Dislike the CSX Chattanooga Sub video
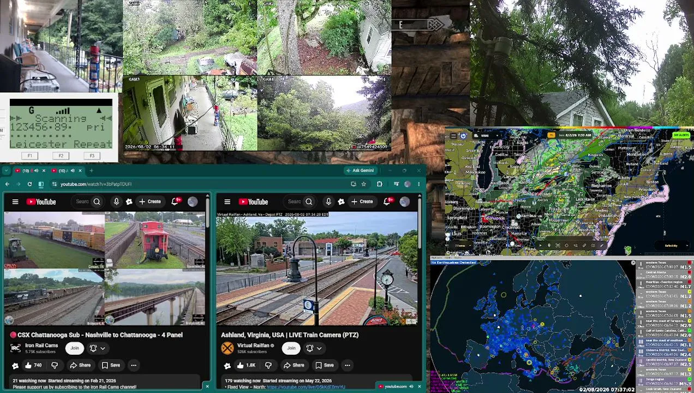694x393 pixels. coord(55,365)
